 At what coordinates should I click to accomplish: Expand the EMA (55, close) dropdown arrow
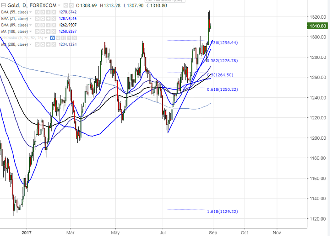[31, 12]
